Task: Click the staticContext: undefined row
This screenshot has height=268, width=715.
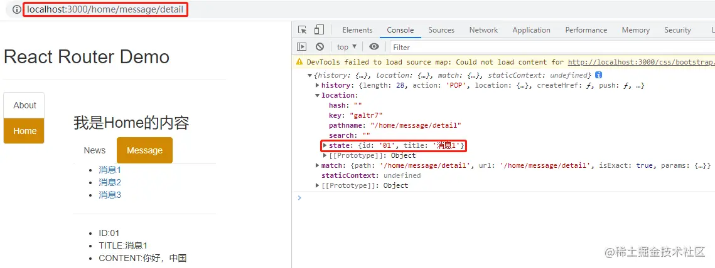Action: (371, 175)
